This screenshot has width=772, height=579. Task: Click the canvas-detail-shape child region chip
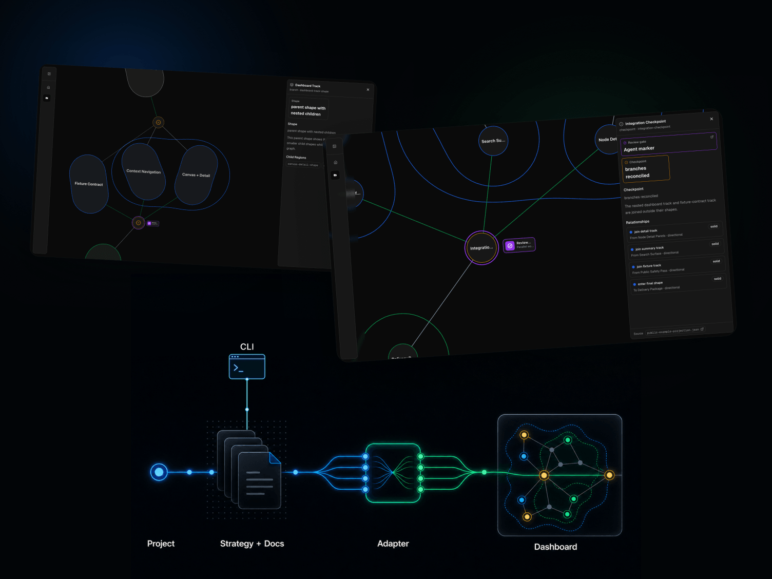[x=303, y=165]
